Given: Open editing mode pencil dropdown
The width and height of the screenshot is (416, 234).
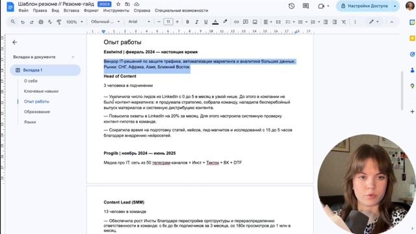Looking at the screenshot, I should click(374, 21).
